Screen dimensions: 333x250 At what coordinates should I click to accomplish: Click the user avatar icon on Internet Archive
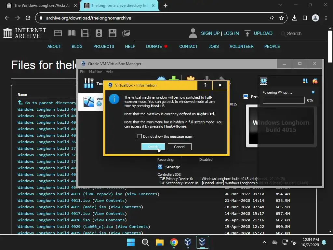coord(193,34)
